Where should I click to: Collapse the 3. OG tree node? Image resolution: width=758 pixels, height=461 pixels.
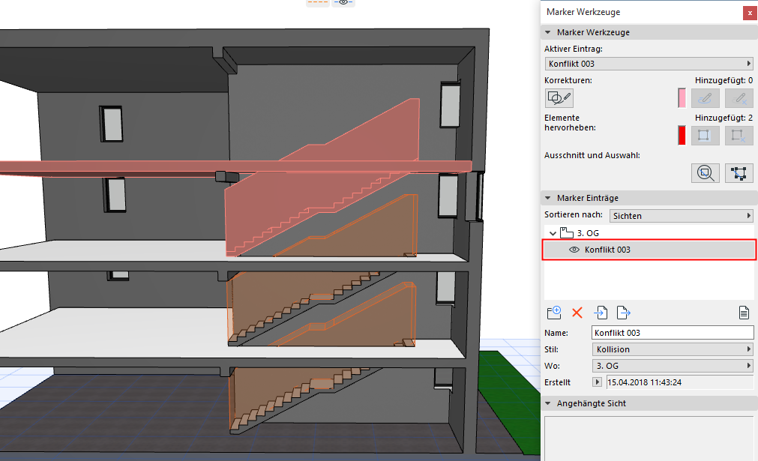[553, 233]
